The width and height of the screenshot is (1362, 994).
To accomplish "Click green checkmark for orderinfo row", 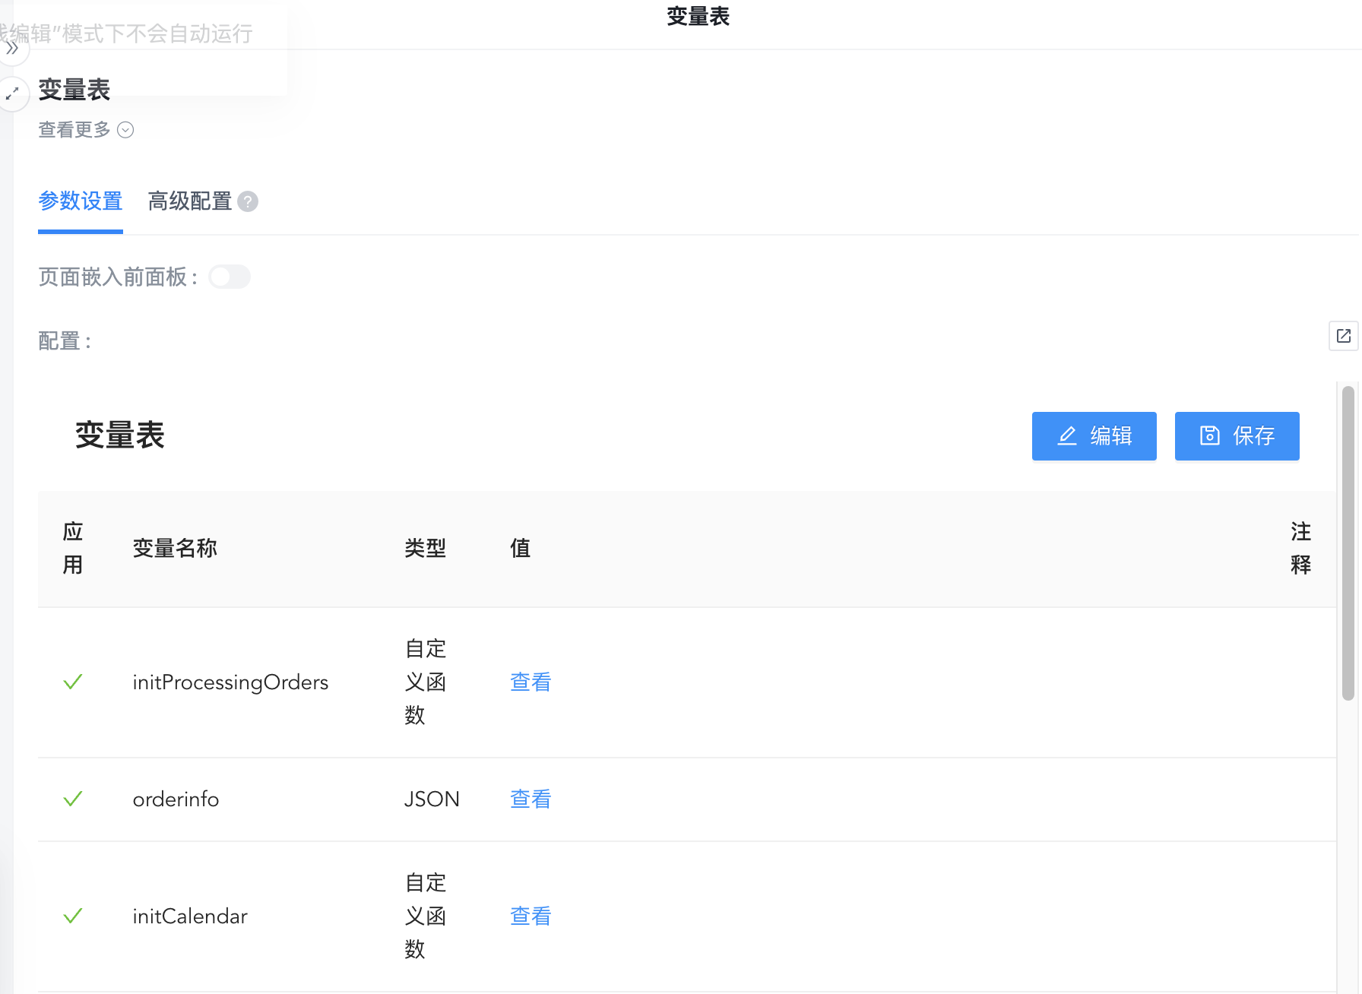I will 73,799.
